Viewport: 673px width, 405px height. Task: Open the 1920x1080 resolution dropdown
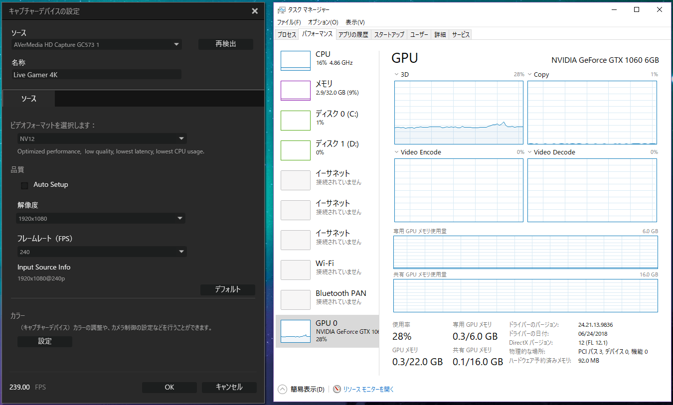click(101, 218)
